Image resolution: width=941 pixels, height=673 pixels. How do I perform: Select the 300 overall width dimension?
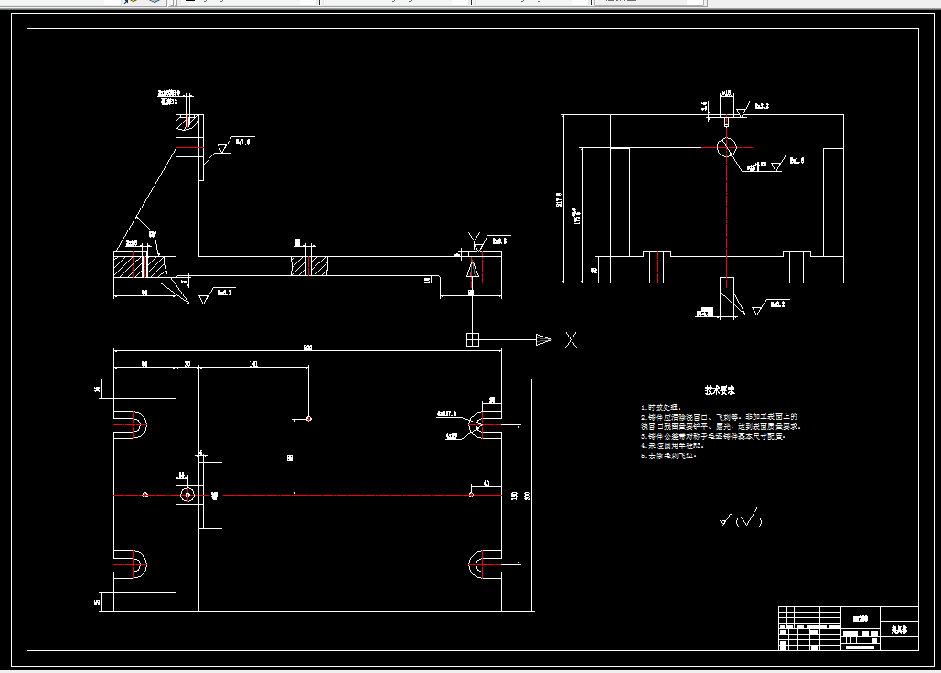(x=528, y=496)
